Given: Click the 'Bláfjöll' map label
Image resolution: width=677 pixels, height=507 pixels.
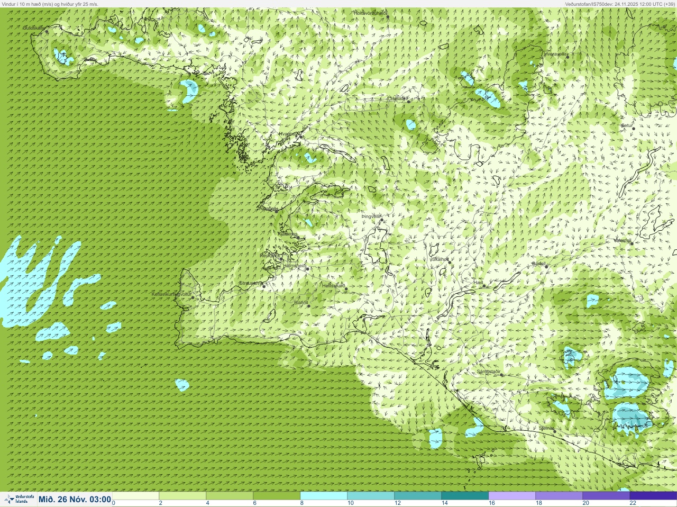Looking at the screenshot, I should tap(301, 303).
